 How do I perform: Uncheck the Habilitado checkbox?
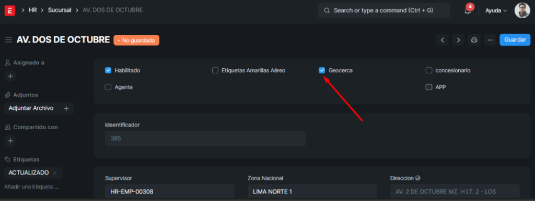coord(108,70)
